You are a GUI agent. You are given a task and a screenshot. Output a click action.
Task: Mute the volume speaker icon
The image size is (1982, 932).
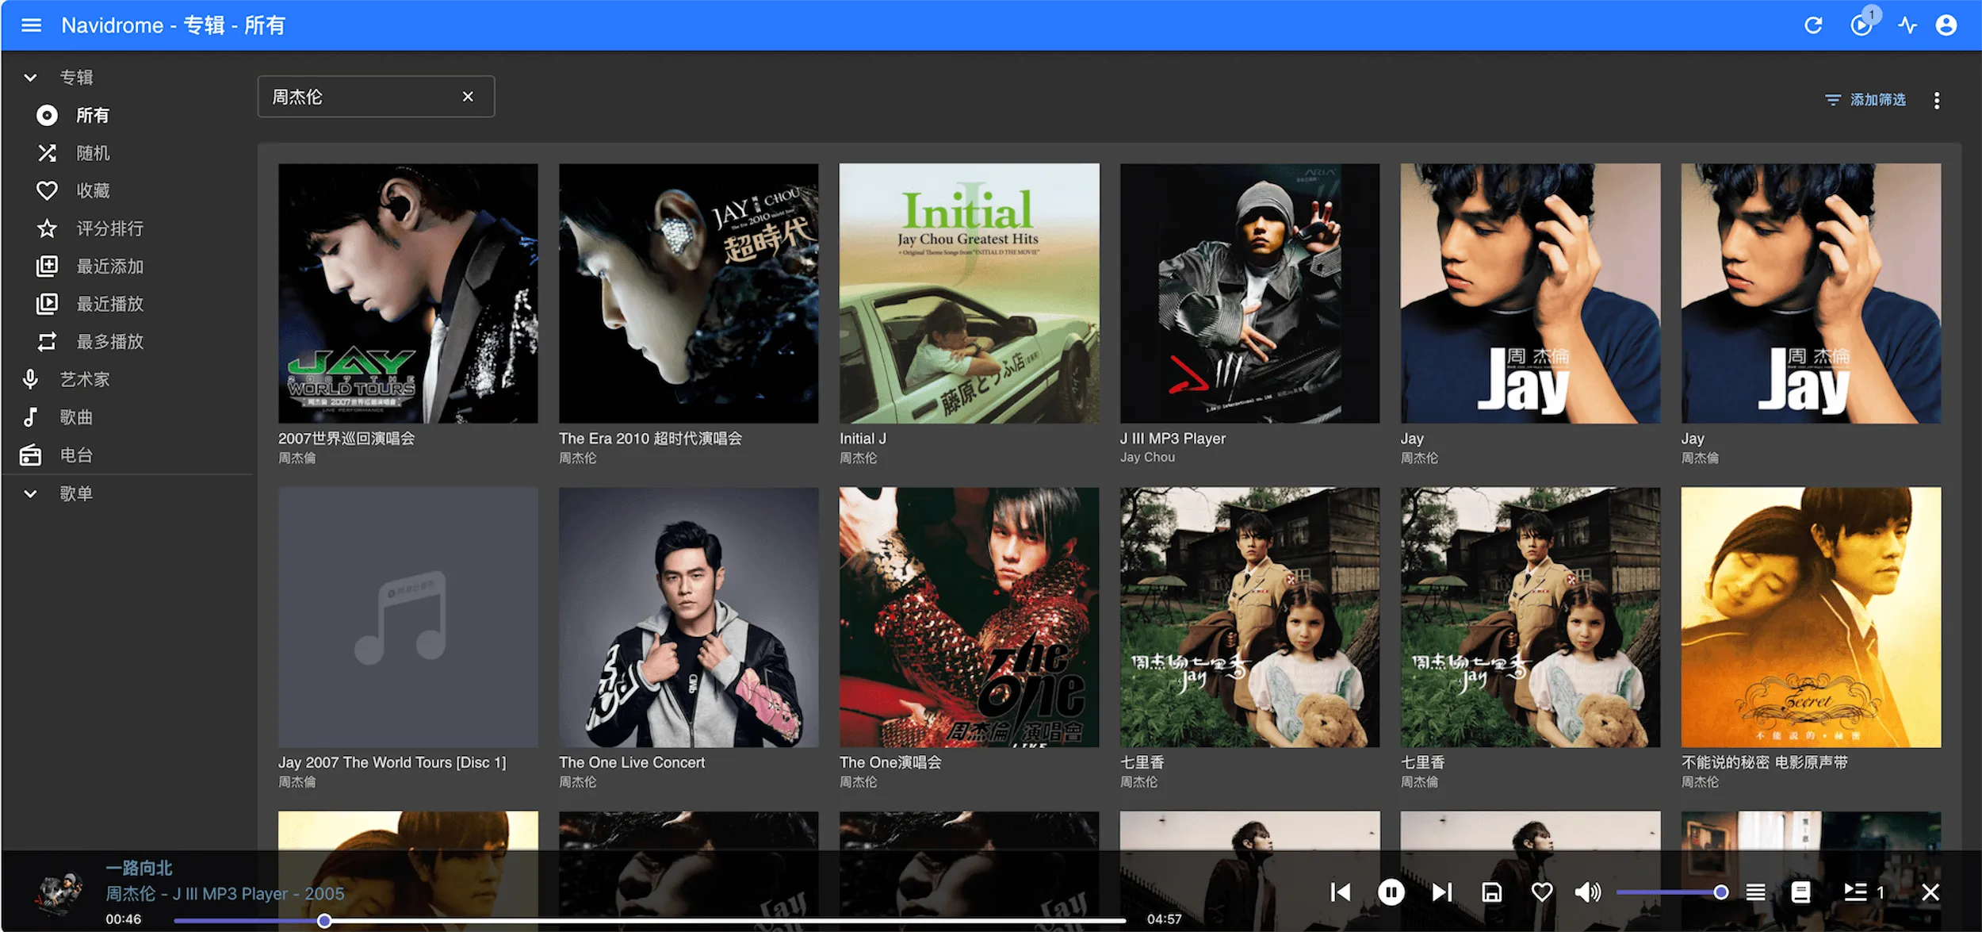[1587, 892]
